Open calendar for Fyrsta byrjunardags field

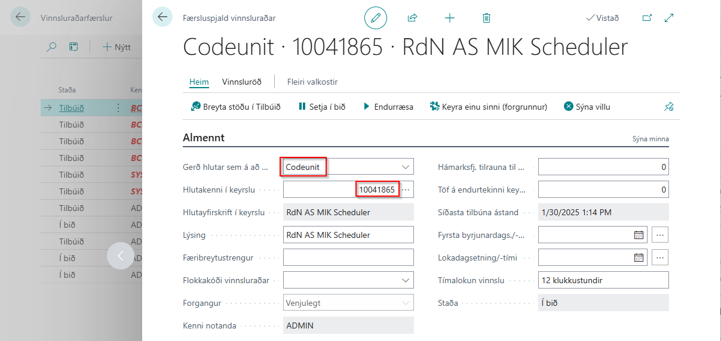pos(639,235)
